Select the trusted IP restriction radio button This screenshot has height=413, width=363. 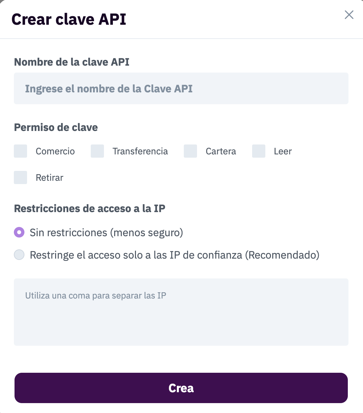tap(19, 255)
